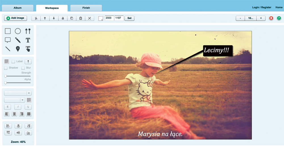284x146 pixels.
Task: Click the Cut scissors icon
Action: (36, 18)
